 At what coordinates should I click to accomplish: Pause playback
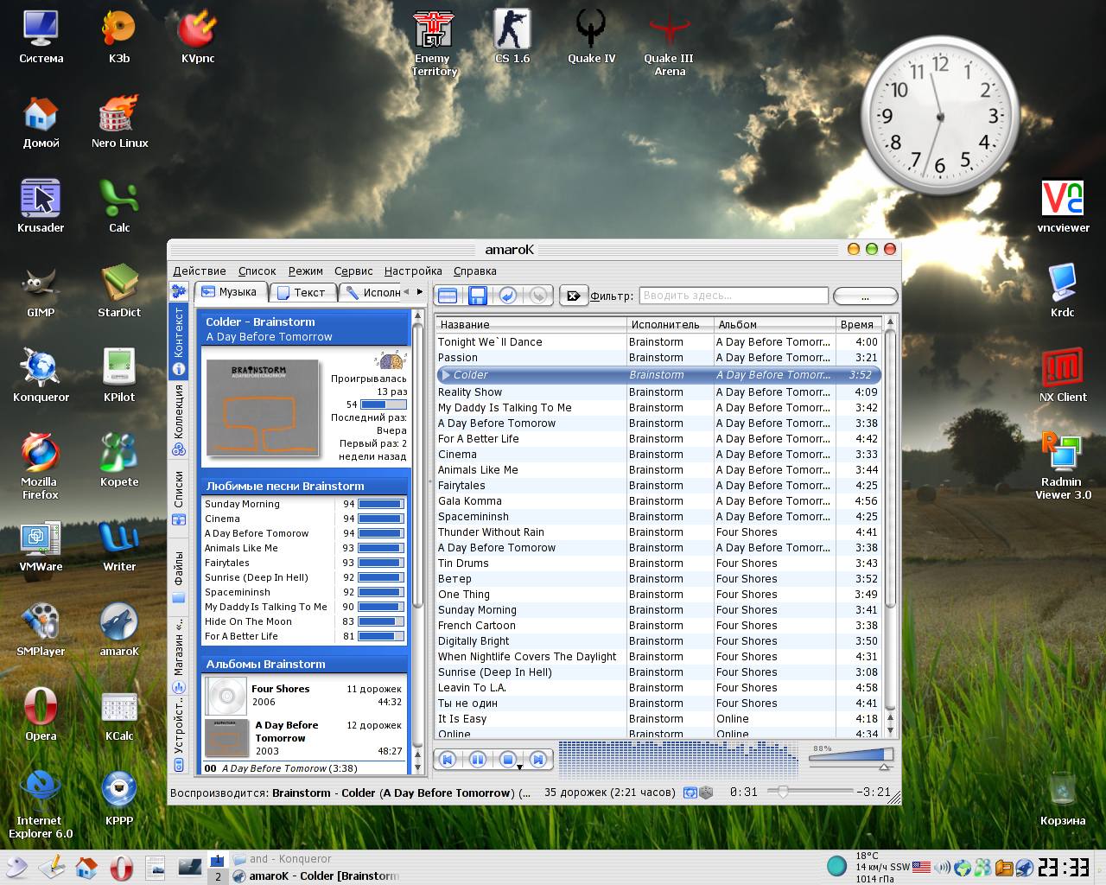point(478,760)
